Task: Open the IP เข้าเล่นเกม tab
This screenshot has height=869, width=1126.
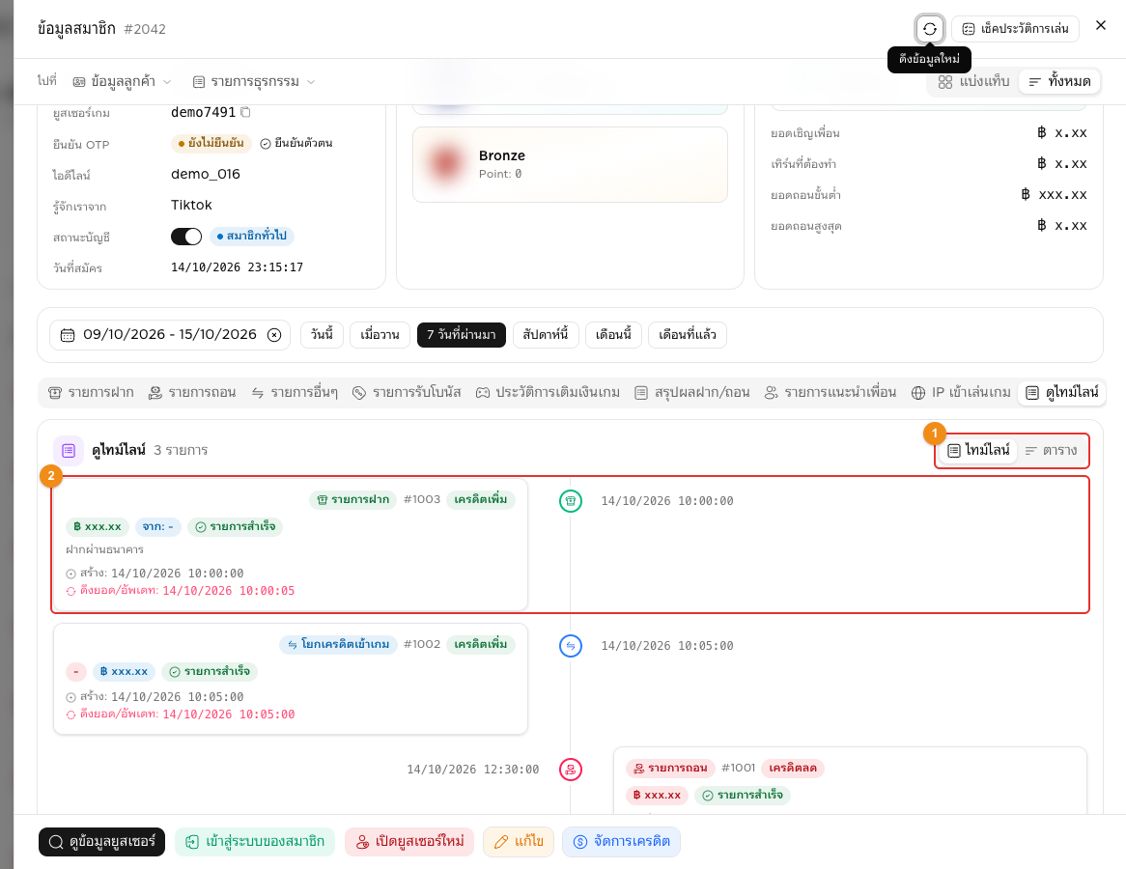Action: (x=961, y=392)
